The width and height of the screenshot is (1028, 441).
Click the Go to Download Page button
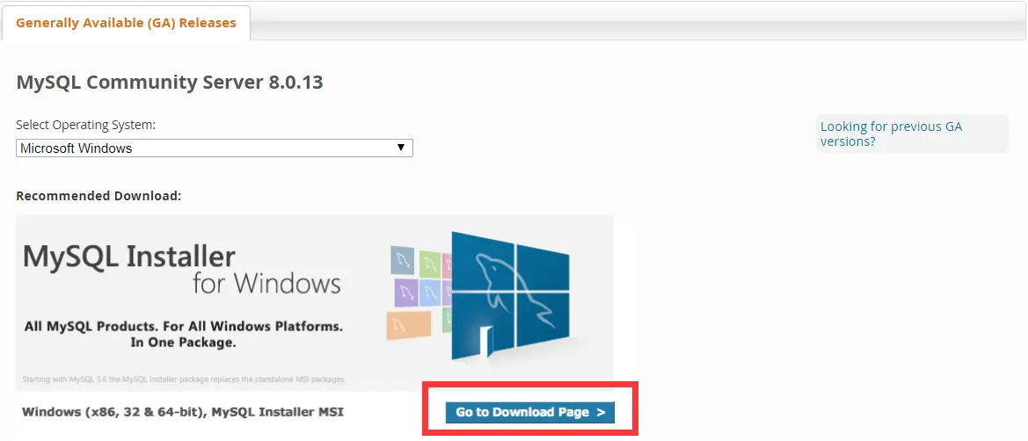[529, 412]
